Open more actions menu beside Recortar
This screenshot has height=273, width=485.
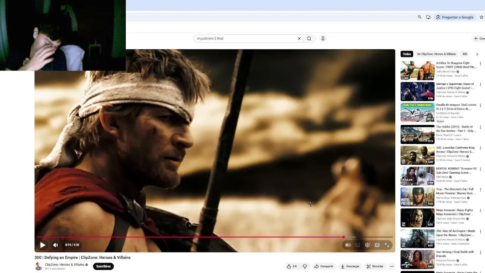(x=392, y=267)
